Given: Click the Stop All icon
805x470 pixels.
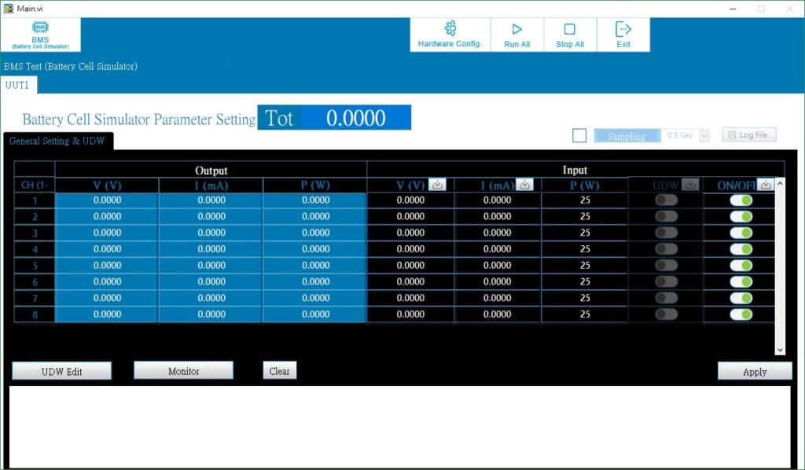Looking at the screenshot, I should tap(569, 29).
